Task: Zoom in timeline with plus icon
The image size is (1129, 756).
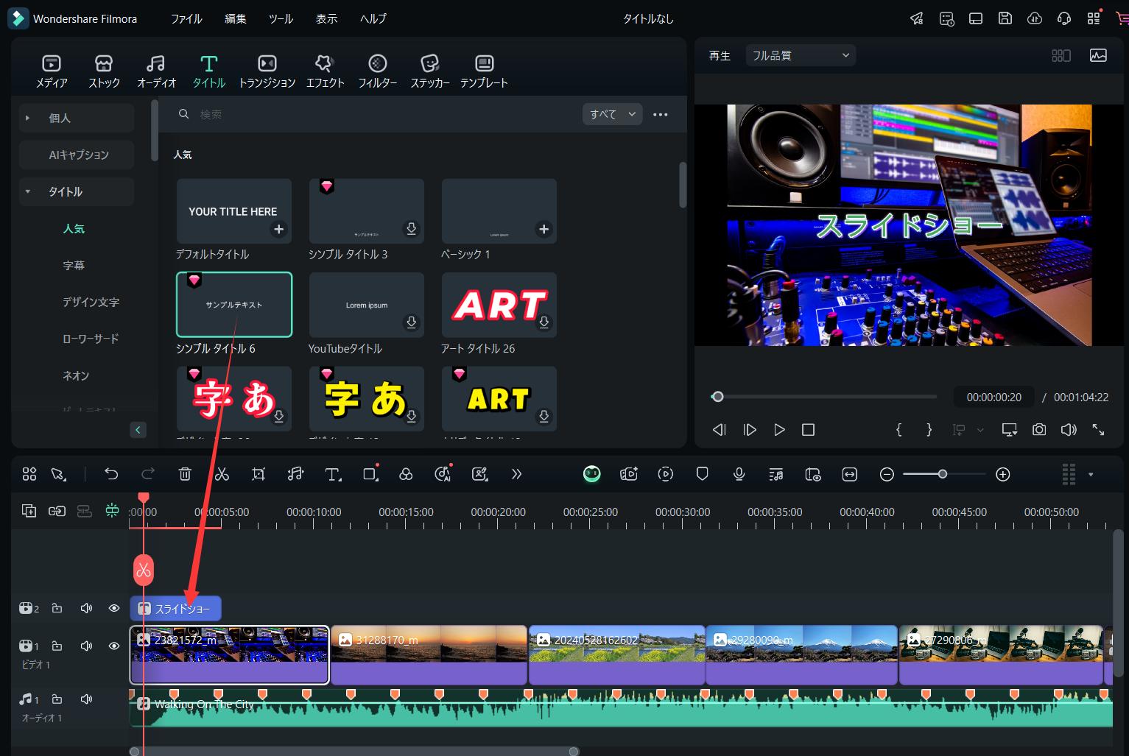Action: click(x=1002, y=475)
